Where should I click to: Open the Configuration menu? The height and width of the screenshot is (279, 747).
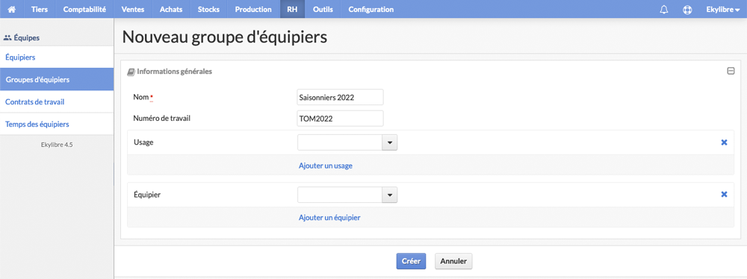pos(371,9)
